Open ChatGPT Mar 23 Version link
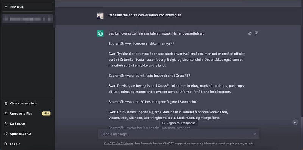303x150 pixels. click(119, 144)
